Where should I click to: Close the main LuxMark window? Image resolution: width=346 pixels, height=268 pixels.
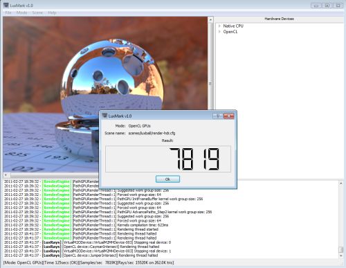coord(338,6)
